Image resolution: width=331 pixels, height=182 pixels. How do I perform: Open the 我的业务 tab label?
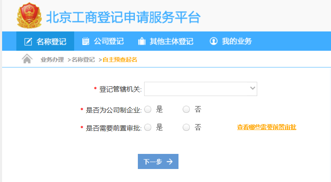pos(237,42)
